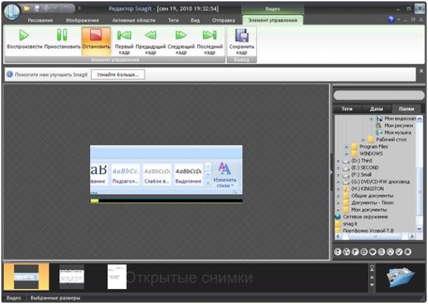Expand the Мои документы folder node

click(338, 210)
